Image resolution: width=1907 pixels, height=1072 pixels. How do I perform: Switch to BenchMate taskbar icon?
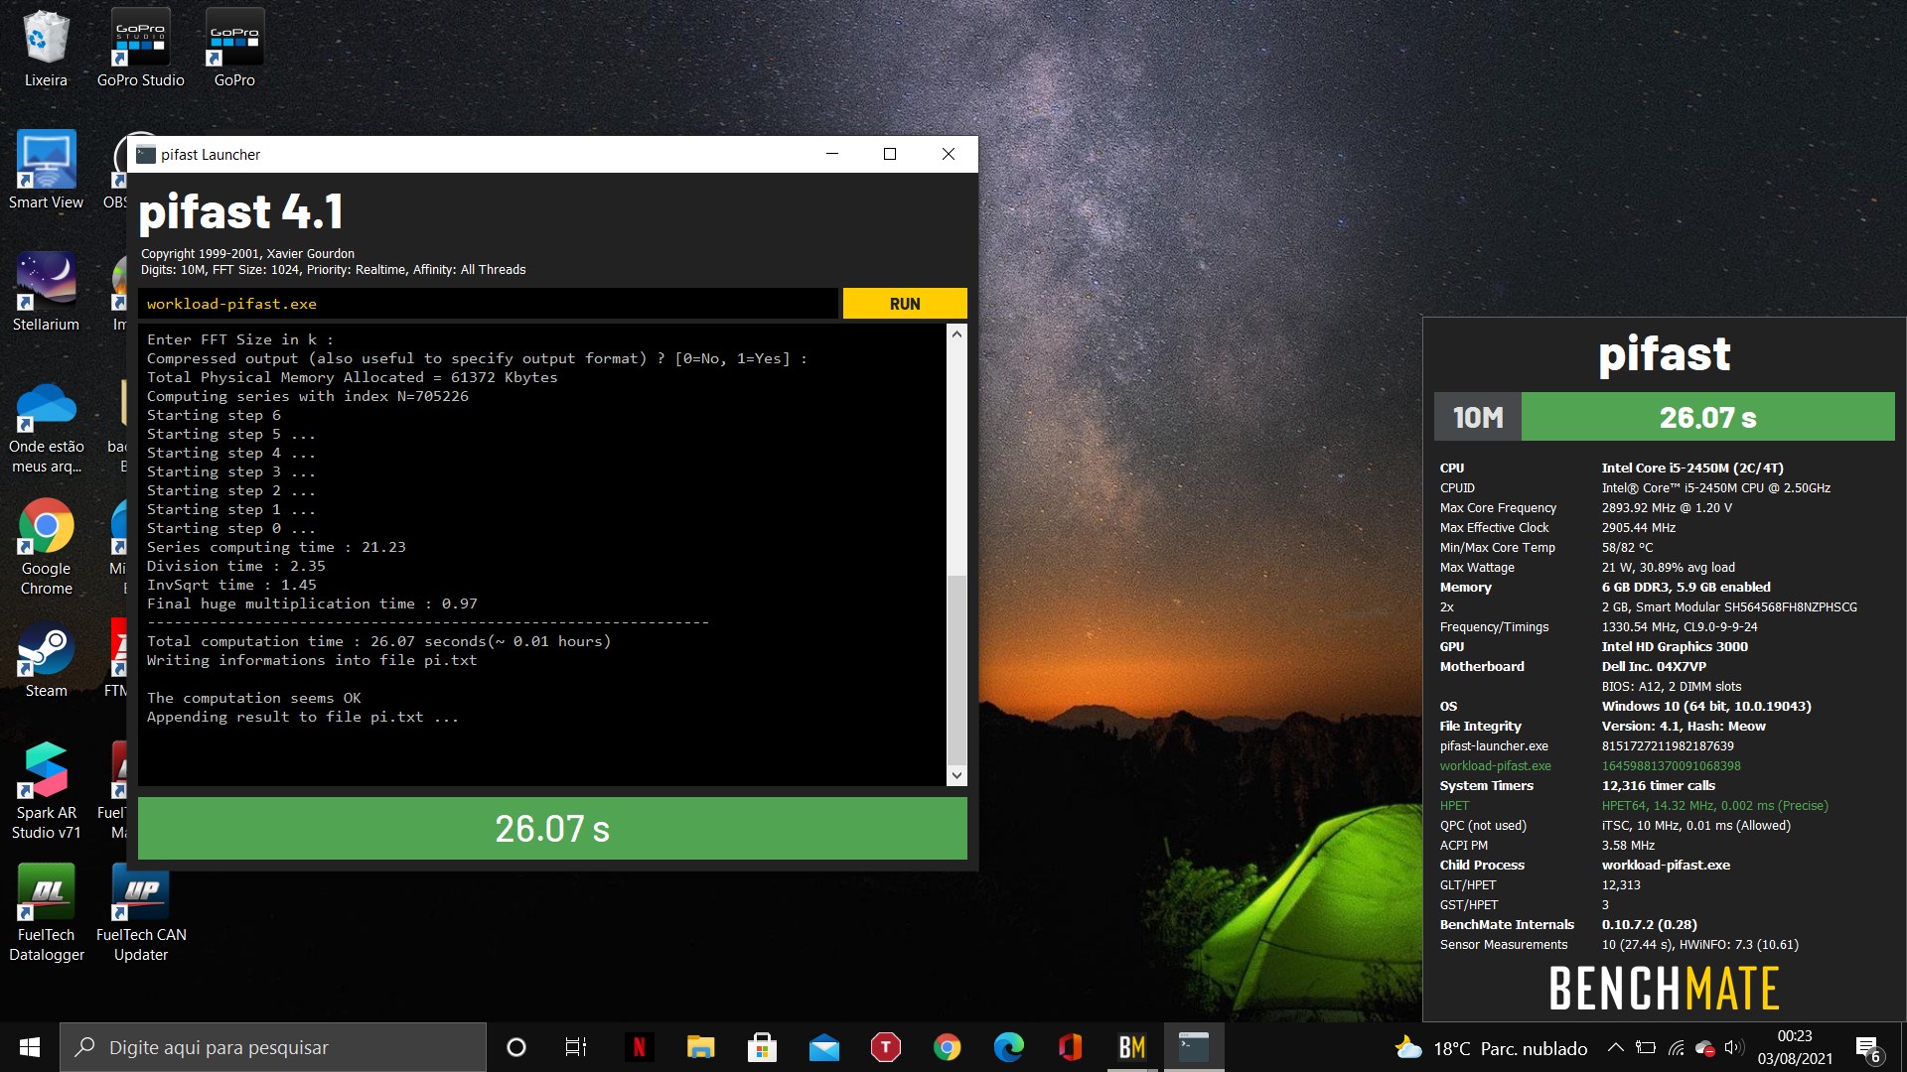1131,1047
